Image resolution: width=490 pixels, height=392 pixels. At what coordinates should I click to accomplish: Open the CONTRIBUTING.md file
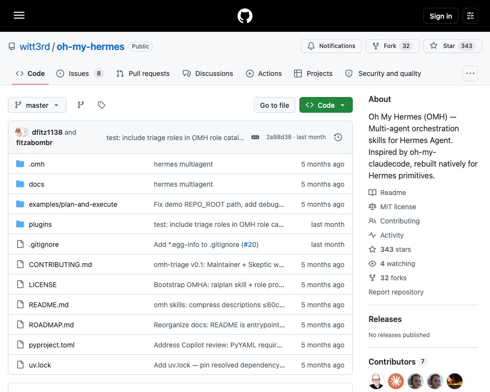click(x=60, y=265)
